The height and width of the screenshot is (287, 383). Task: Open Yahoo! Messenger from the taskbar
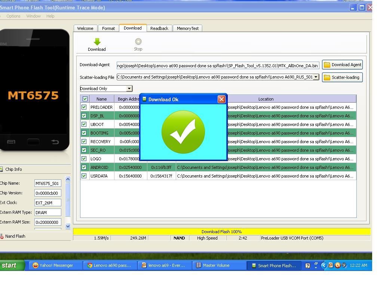point(53,265)
